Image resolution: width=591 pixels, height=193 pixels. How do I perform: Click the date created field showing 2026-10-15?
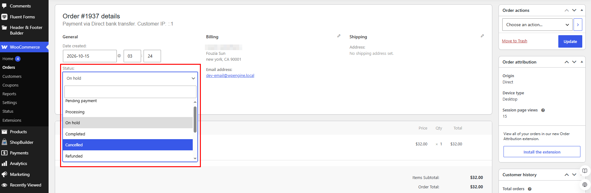(90, 56)
